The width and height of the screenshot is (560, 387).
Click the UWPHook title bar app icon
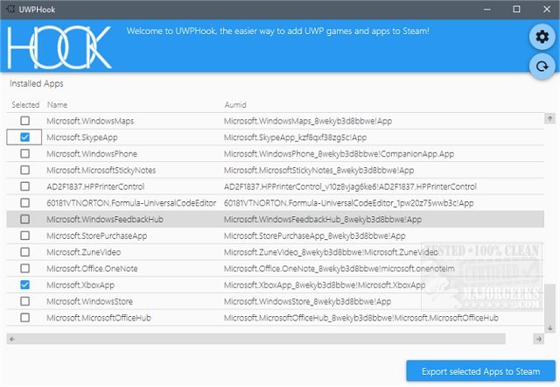coord(10,9)
